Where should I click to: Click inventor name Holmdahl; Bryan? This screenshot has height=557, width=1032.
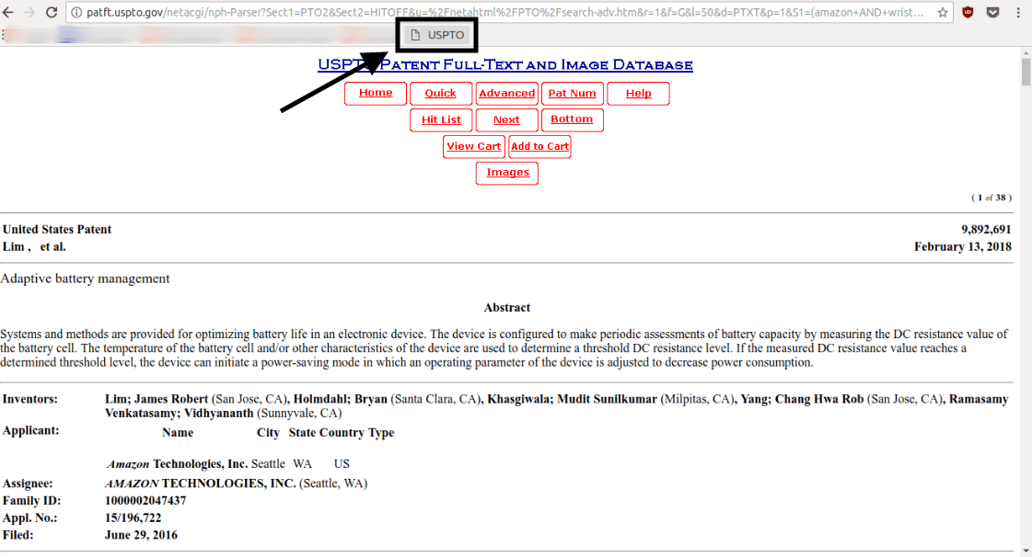tap(341, 399)
